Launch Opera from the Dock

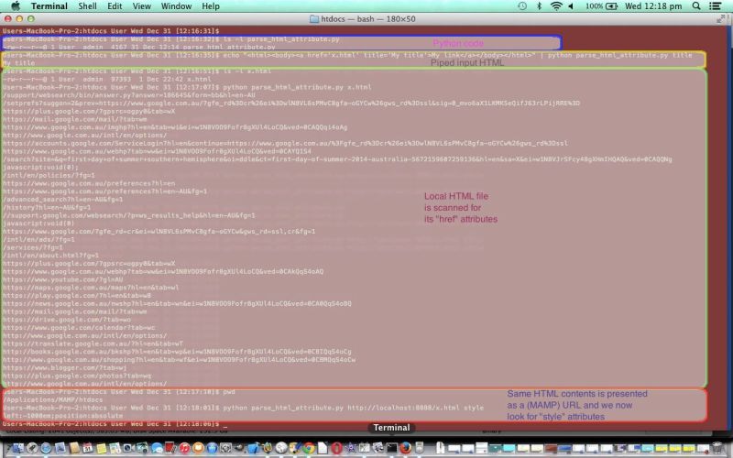point(336,448)
